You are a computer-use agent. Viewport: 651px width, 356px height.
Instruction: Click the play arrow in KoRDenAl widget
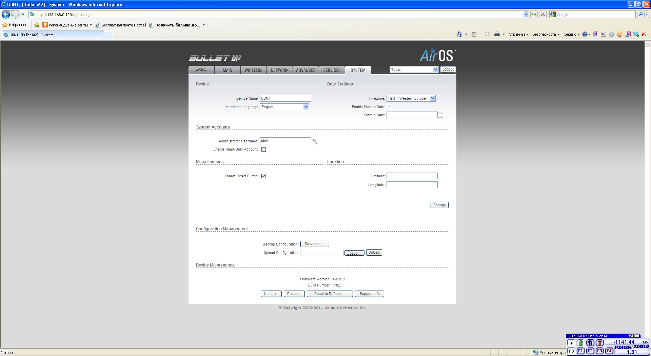click(571, 343)
